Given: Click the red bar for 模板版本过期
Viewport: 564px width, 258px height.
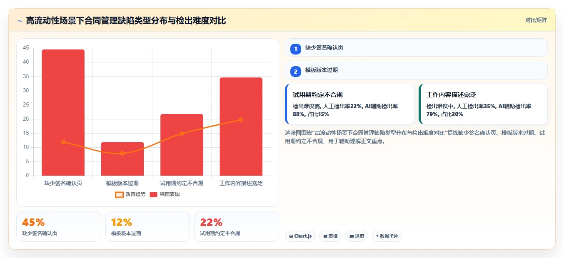Looking at the screenshot, I should coord(122,159).
